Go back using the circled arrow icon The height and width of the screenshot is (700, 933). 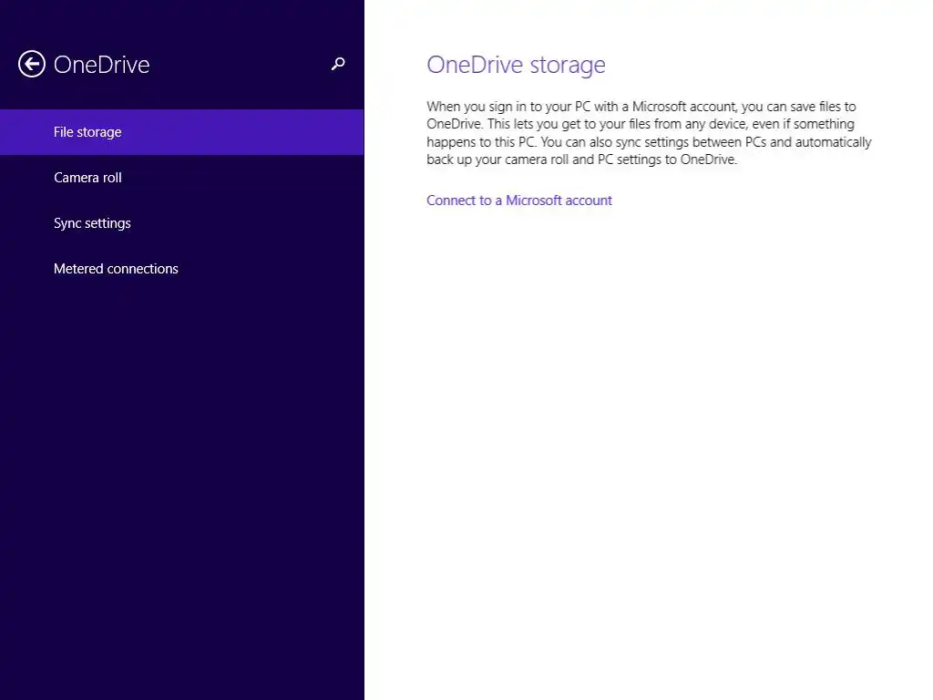(x=32, y=65)
